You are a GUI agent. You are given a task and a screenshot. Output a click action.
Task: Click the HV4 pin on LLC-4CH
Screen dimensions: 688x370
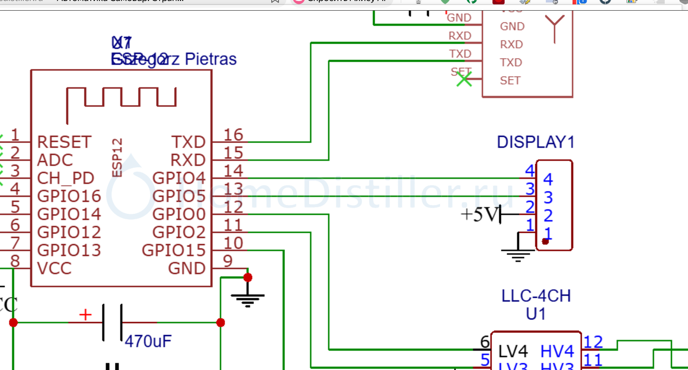(x=557, y=351)
